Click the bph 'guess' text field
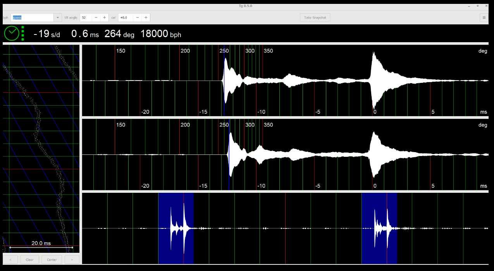The height and width of the screenshot is (271, 494). 32,17
